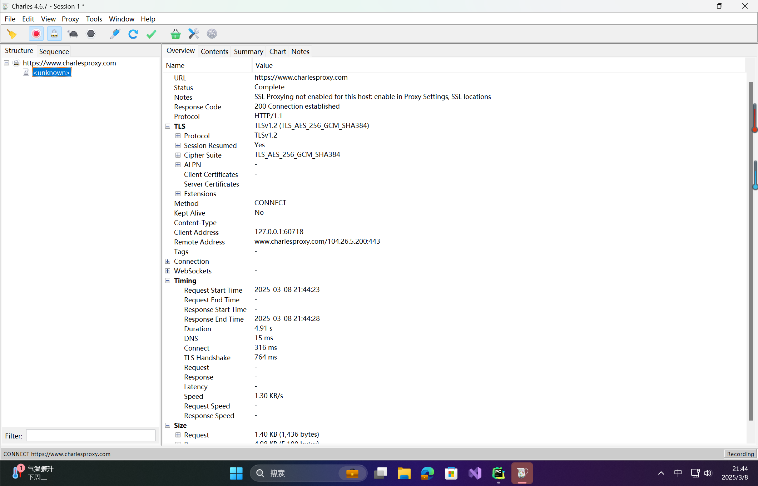This screenshot has width=758, height=486.
Task: Select the Remote Address value
Action: (317, 242)
